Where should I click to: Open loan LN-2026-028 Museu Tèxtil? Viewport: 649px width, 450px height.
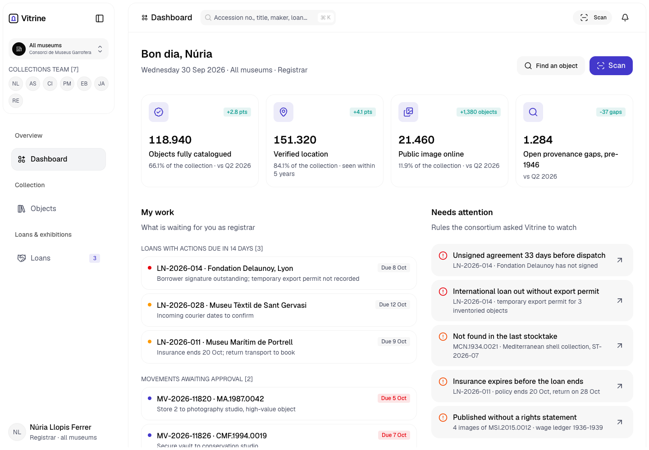pyautogui.click(x=279, y=310)
